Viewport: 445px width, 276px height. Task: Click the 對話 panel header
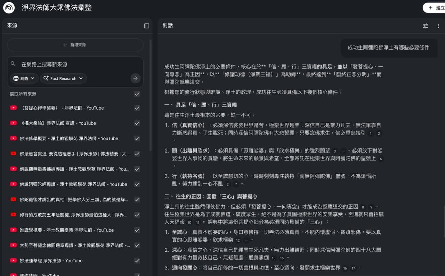[168, 25]
